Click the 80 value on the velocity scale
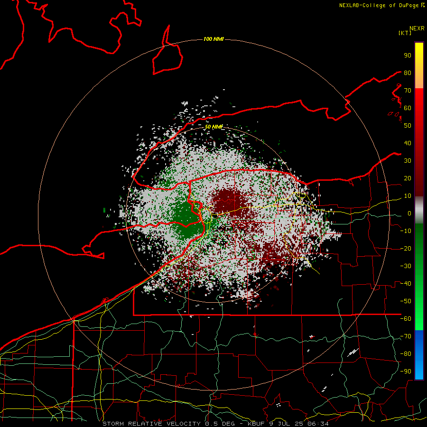 [408, 73]
